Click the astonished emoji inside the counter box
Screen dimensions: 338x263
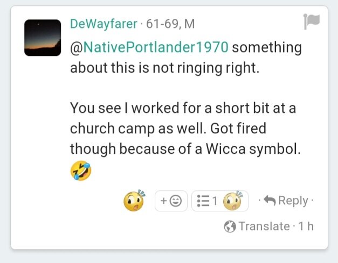click(232, 201)
